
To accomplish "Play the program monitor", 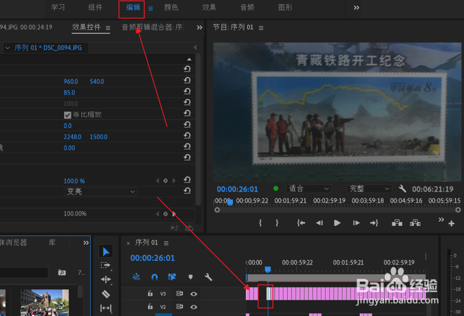I will coord(337,223).
